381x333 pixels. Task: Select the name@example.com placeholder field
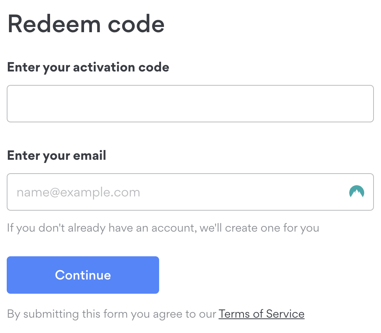[190, 192]
